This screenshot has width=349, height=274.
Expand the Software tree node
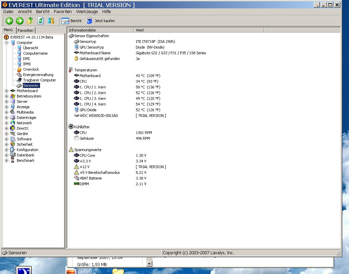pyautogui.click(x=6, y=139)
